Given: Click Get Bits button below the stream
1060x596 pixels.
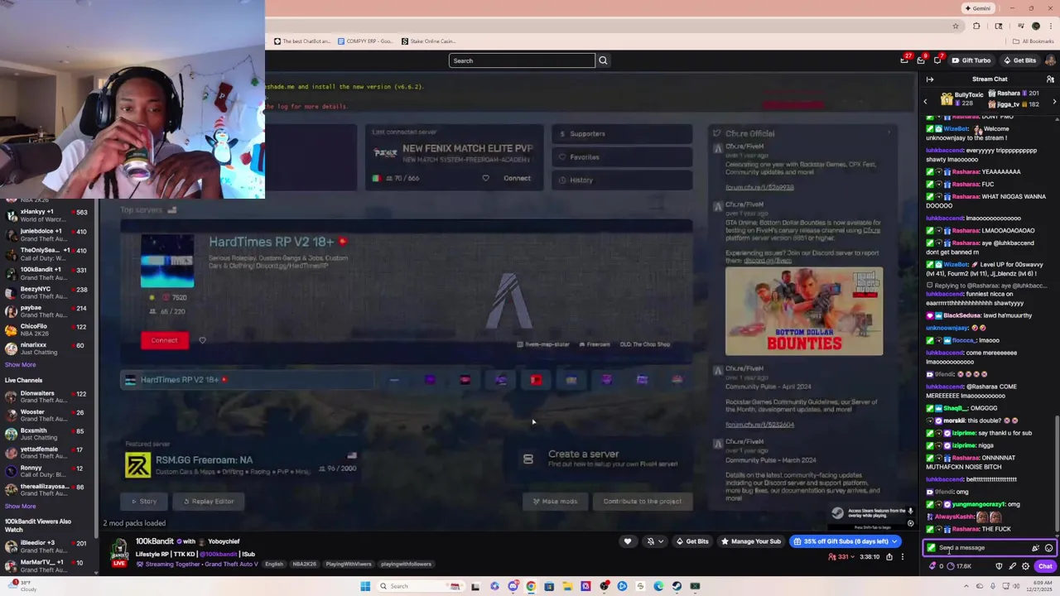Looking at the screenshot, I should [x=692, y=541].
